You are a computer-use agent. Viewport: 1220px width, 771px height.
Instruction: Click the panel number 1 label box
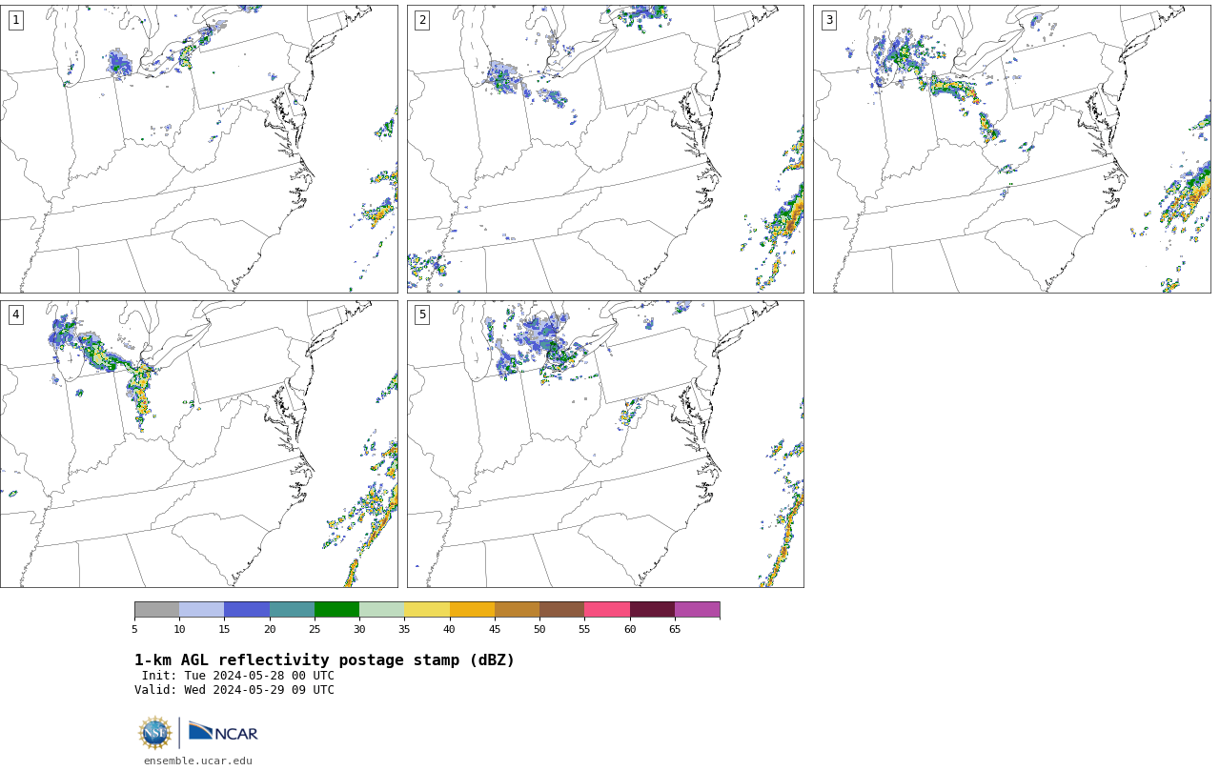(x=15, y=20)
